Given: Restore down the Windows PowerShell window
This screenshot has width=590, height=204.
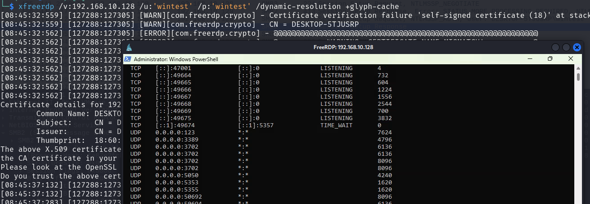Looking at the screenshot, I should point(550,59).
